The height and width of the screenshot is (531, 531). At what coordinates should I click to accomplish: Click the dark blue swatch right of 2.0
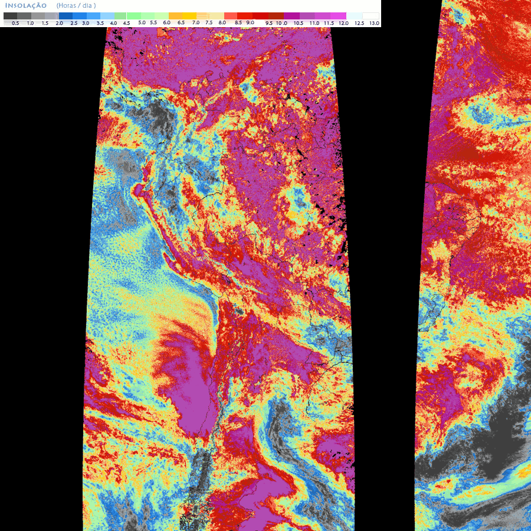tap(65, 16)
